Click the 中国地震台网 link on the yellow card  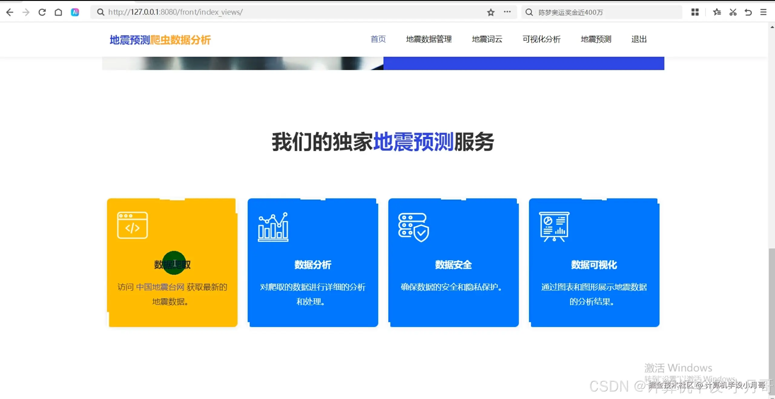(160, 287)
